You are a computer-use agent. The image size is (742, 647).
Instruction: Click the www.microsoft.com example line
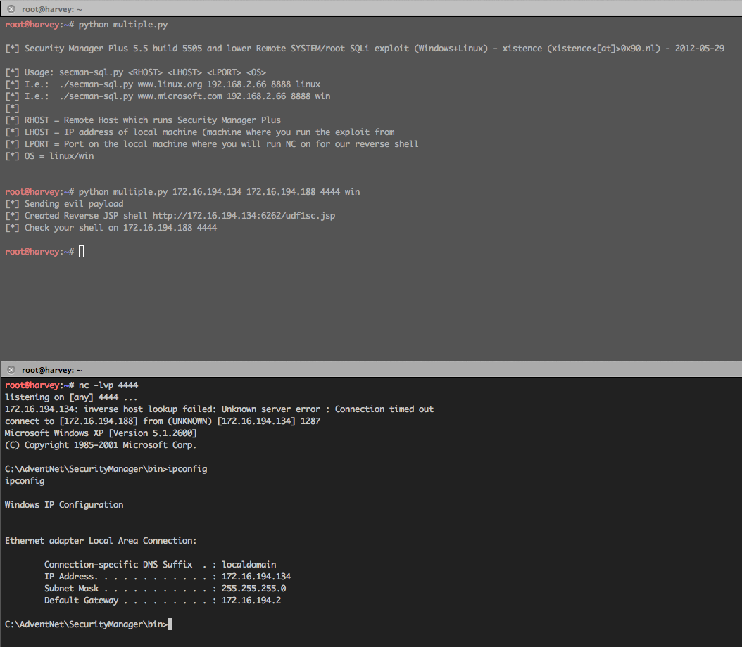pos(168,96)
